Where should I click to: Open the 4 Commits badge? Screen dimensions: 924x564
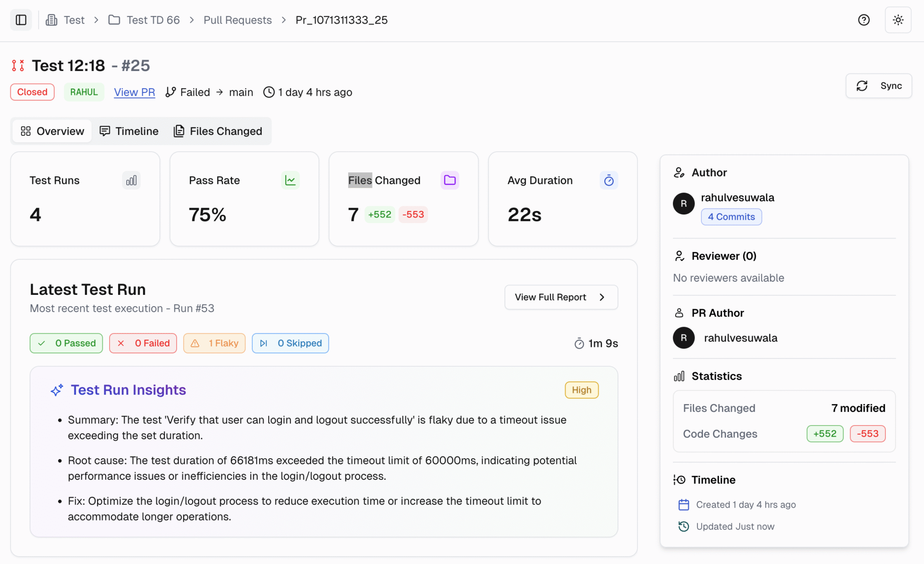(731, 217)
